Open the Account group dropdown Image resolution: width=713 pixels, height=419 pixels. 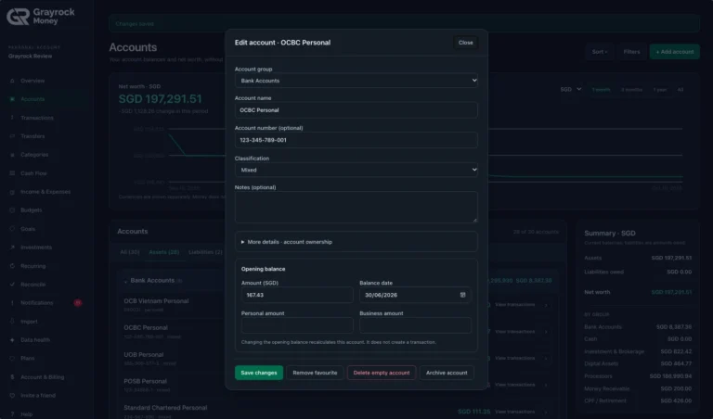coord(356,81)
